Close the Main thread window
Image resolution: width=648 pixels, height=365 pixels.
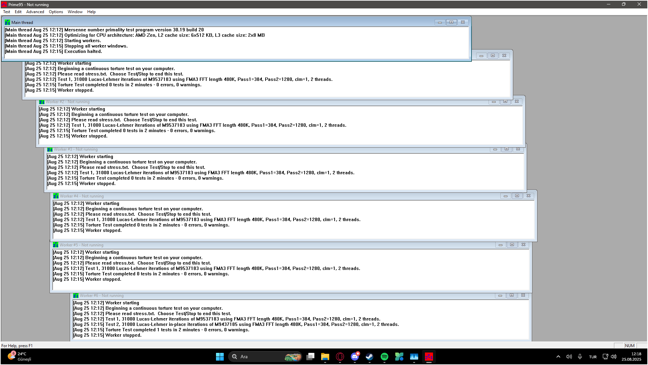463,22
